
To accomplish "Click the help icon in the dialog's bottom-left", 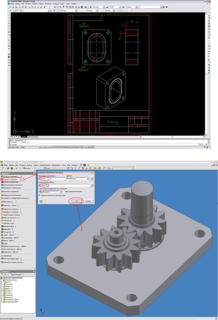I will (41, 201).
